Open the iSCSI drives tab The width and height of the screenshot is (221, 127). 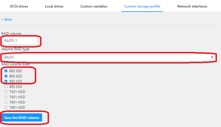tap(18, 6)
